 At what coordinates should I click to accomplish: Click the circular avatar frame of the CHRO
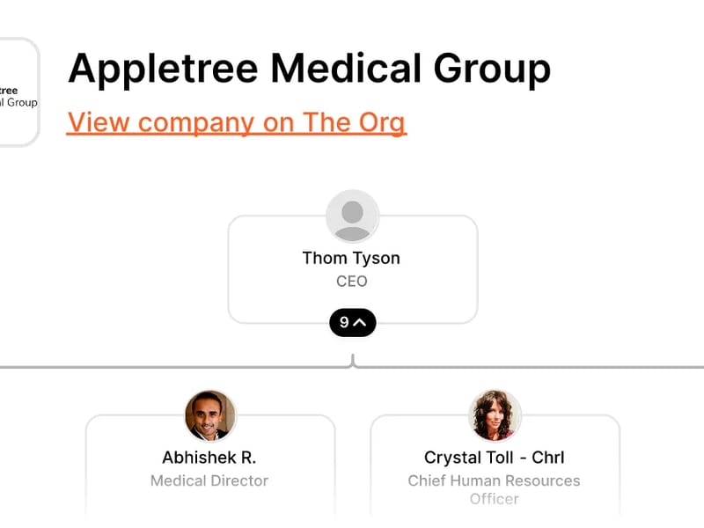pos(495,414)
